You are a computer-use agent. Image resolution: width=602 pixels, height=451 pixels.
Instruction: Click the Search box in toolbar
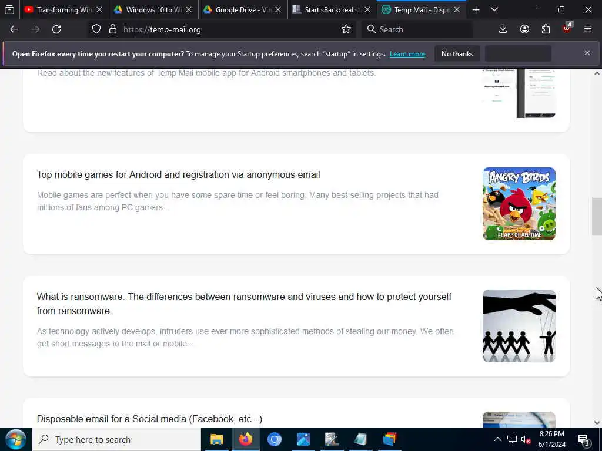[x=417, y=29]
